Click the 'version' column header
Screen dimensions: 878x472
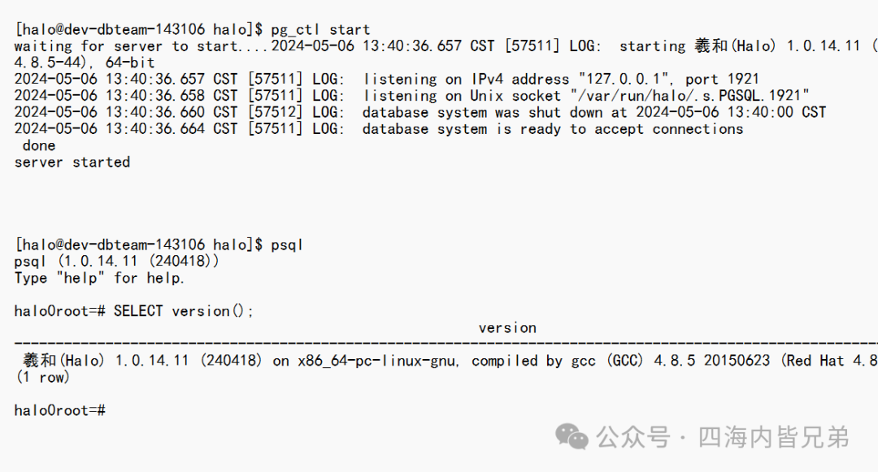[507, 328]
